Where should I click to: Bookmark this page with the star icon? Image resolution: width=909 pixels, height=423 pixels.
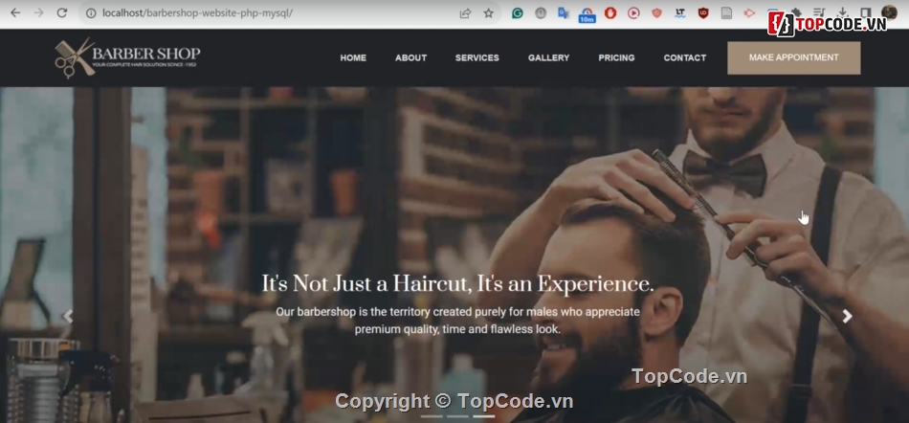pyautogui.click(x=489, y=12)
